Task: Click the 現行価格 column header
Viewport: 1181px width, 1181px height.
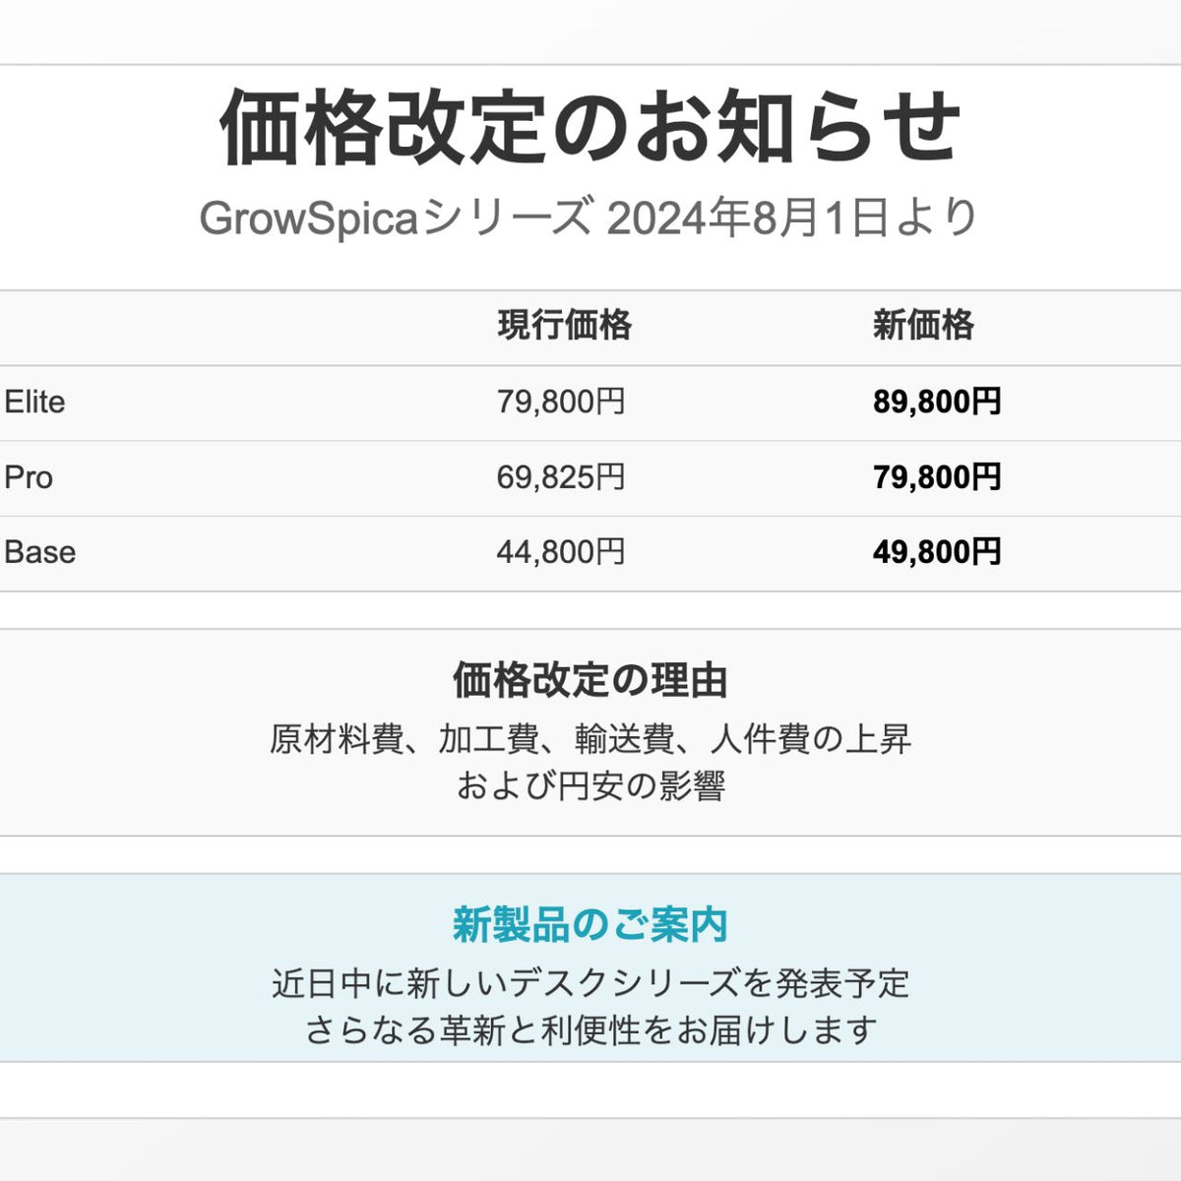Action: (564, 325)
